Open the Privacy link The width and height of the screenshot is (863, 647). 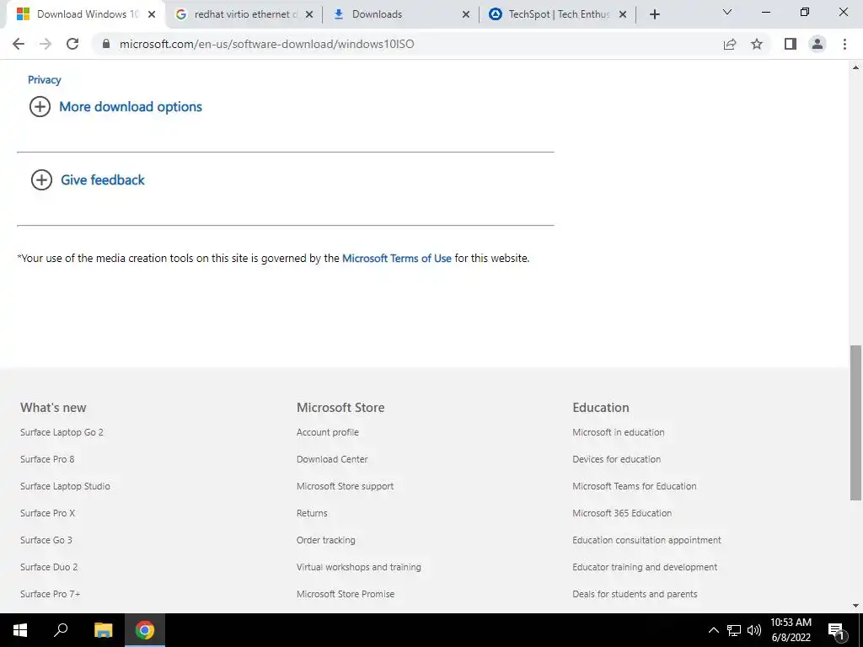coord(44,80)
